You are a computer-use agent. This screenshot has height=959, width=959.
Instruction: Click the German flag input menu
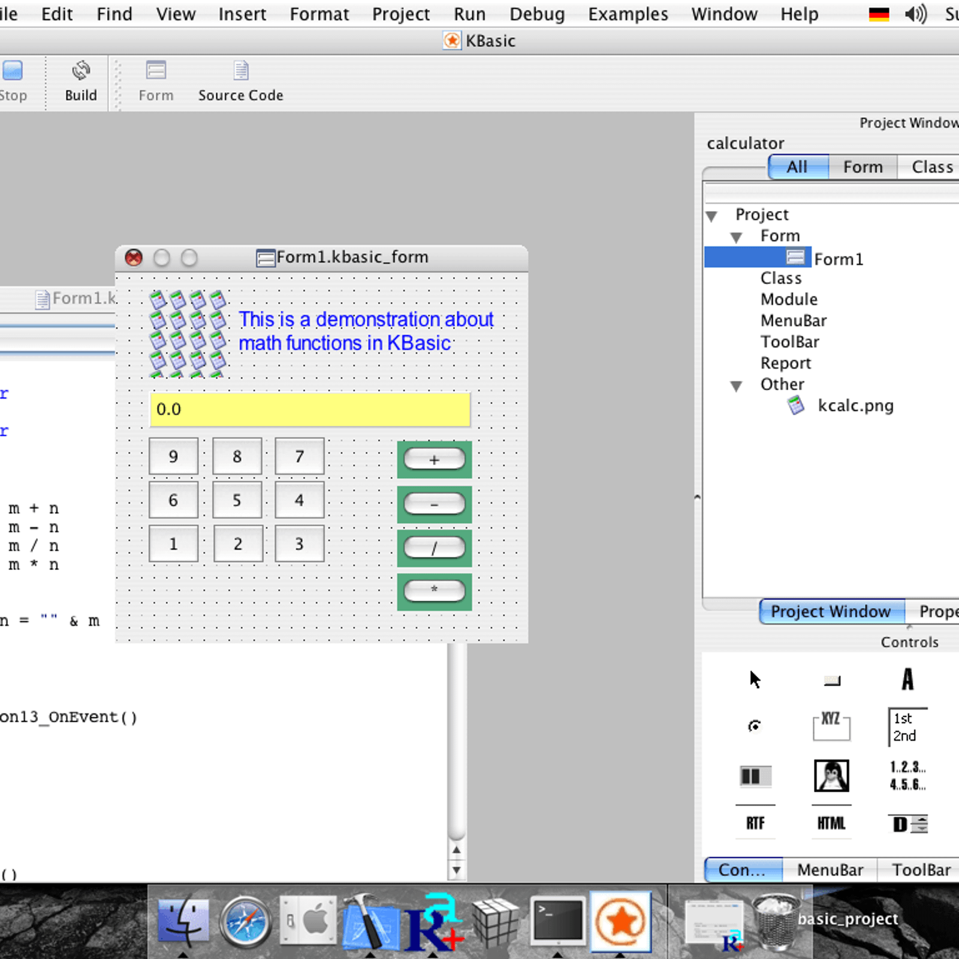879,14
